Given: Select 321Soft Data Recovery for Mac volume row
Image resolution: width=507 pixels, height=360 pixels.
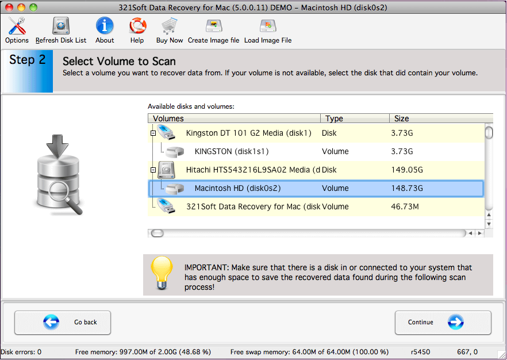Looking at the screenshot, I should (316, 206).
